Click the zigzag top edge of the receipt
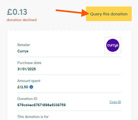138x120 pixels. tap(69, 30)
